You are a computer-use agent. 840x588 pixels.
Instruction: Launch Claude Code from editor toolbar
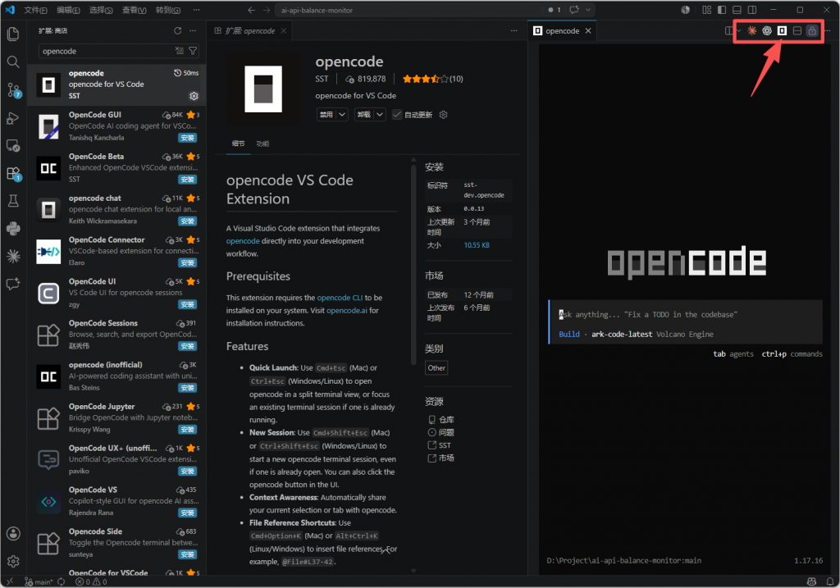pos(751,30)
